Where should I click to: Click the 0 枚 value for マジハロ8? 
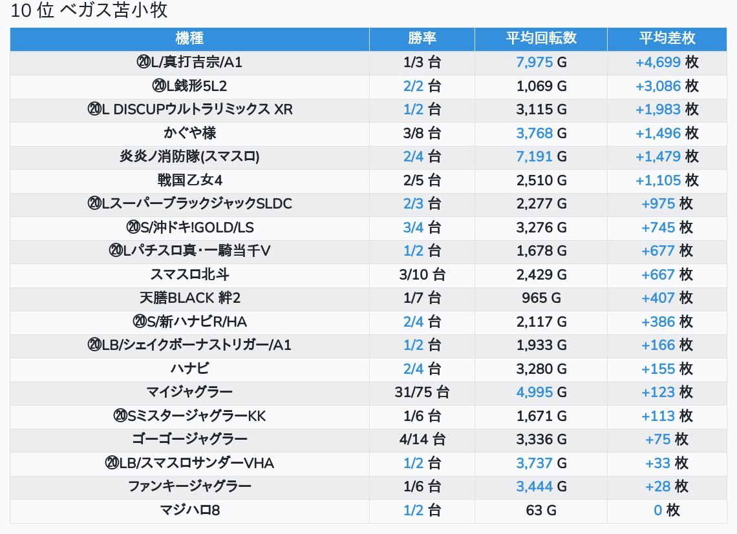(666, 511)
